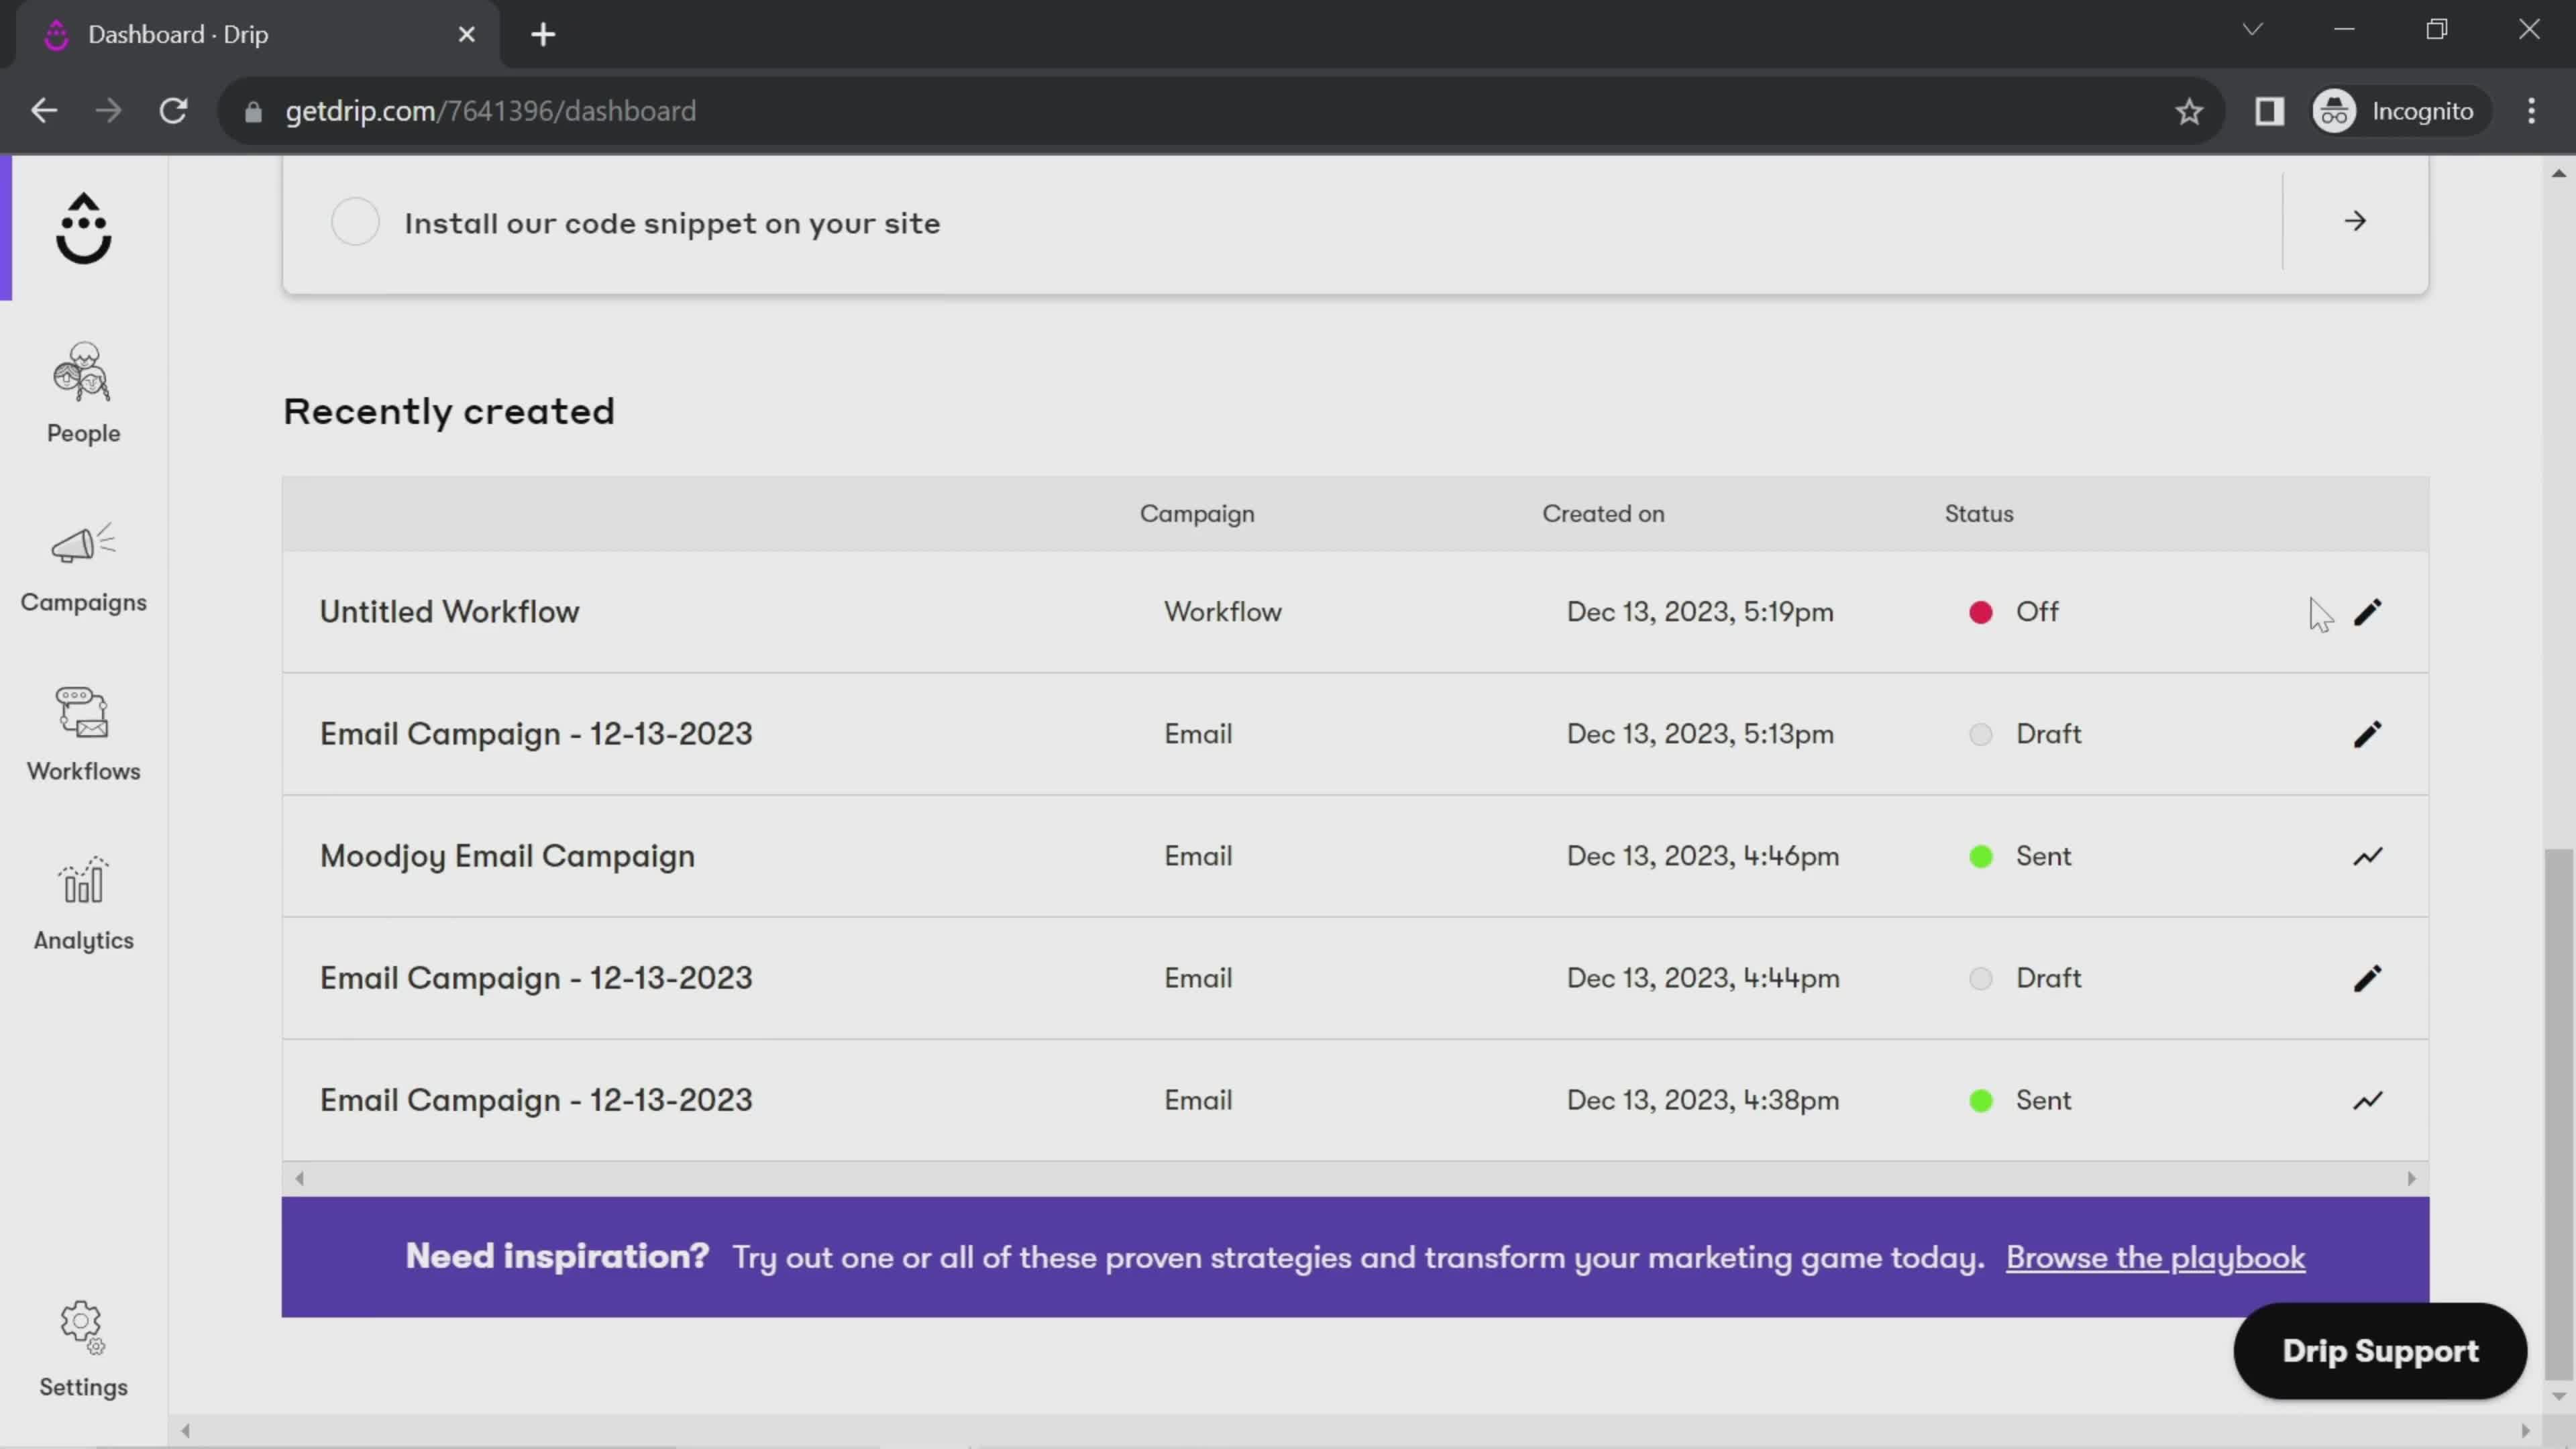Screen dimensions: 2576x1449
Task: Open the Campaigns section
Action: pos(83,567)
